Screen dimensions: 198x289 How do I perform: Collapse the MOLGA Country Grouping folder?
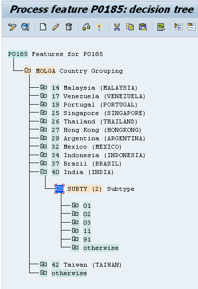click(x=28, y=70)
